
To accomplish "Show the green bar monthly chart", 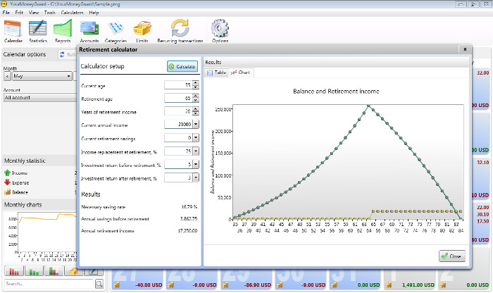I will pos(33,271).
